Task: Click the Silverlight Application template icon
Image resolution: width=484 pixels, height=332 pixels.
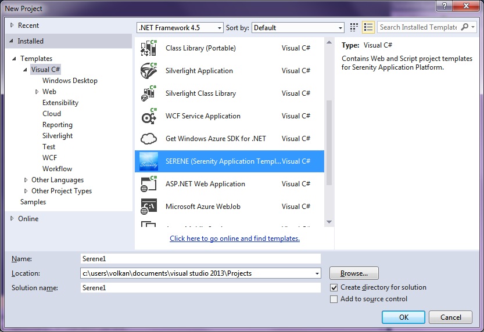Action: click(149, 71)
